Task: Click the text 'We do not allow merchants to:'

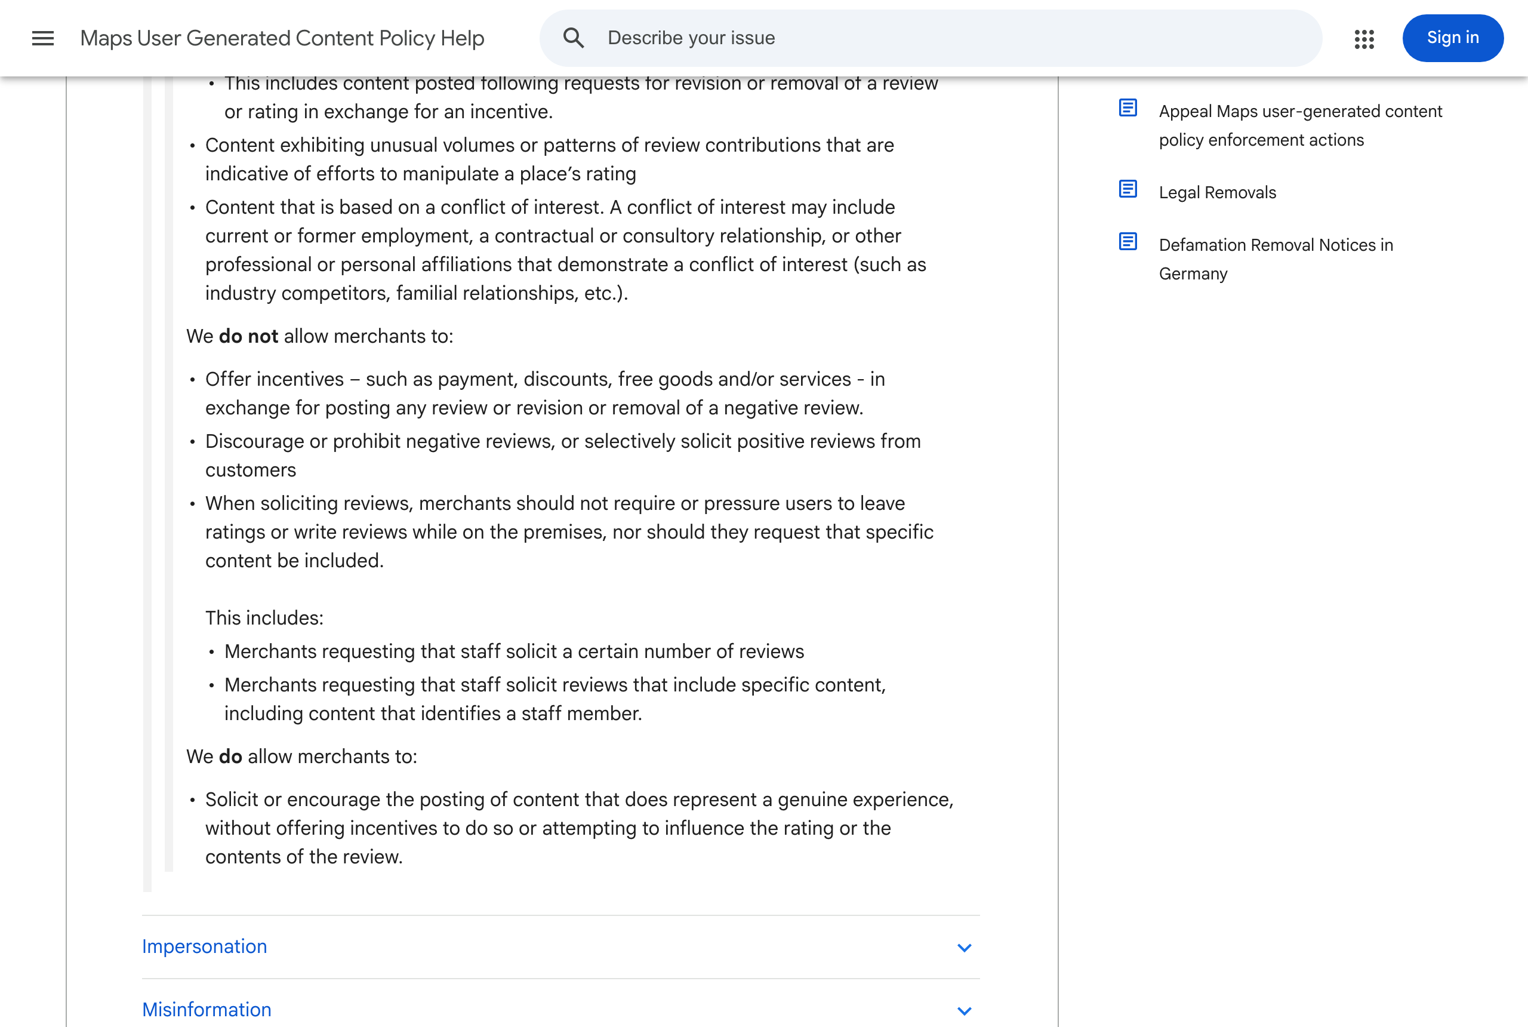Action: (319, 336)
